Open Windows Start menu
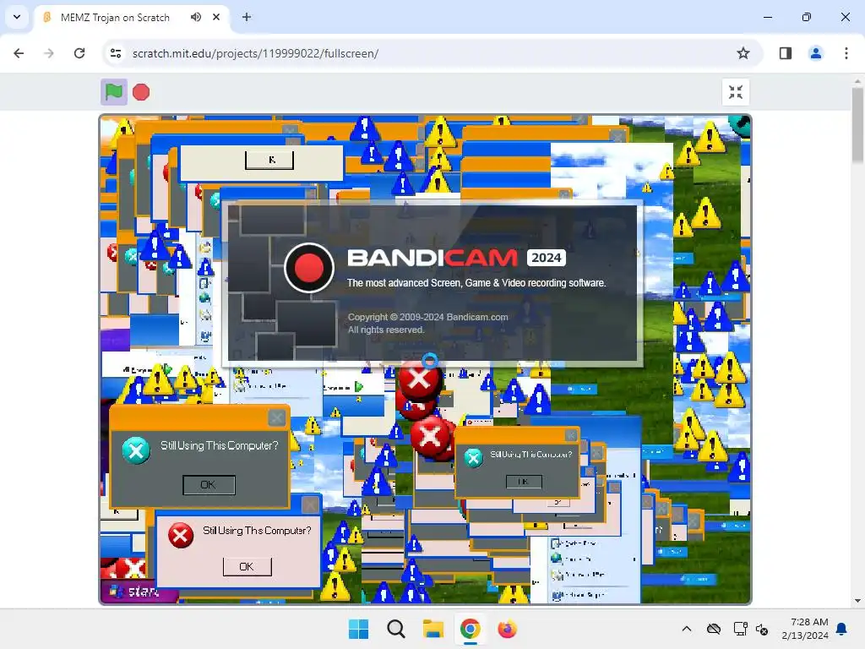This screenshot has height=649, width=865. pos(358,629)
